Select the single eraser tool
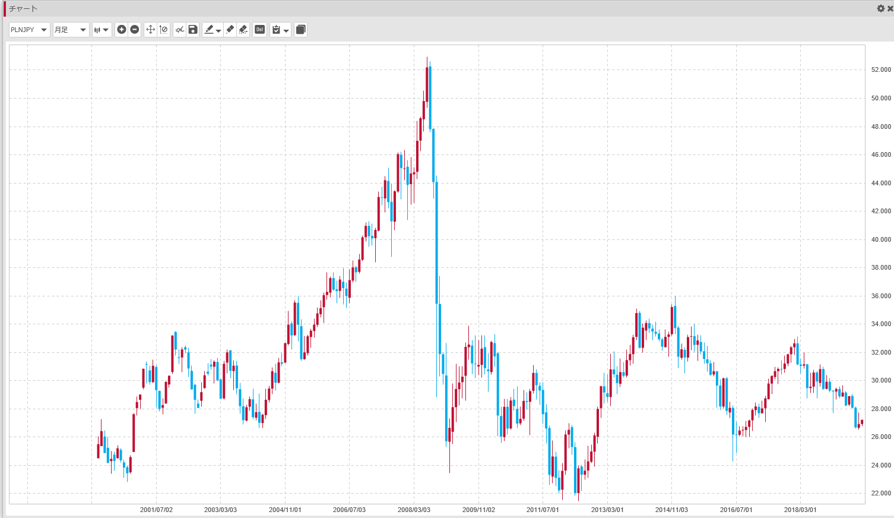Viewport: 894px width, 518px height. click(230, 30)
